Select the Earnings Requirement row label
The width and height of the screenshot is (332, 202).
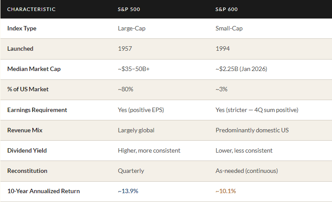pos(37,110)
